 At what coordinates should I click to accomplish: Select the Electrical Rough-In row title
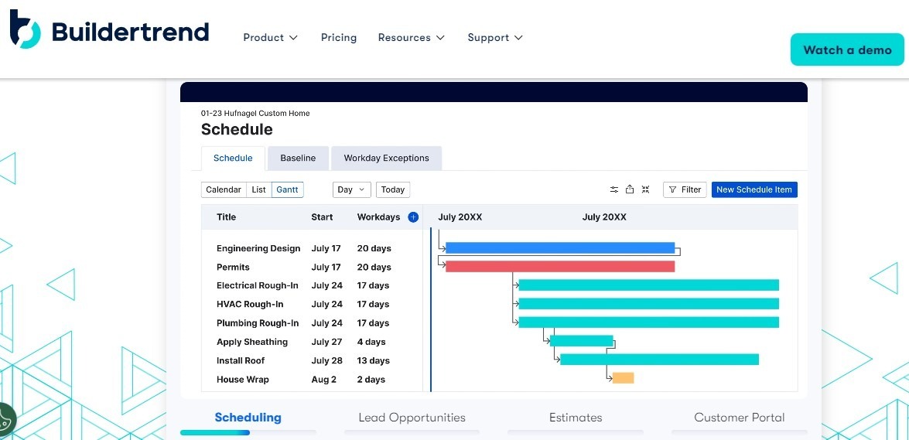[x=258, y=285]
